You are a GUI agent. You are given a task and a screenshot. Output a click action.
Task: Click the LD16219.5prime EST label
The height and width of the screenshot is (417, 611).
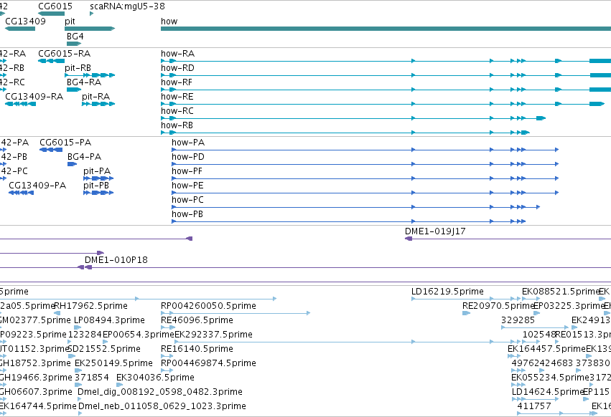[x=447, y=292]
